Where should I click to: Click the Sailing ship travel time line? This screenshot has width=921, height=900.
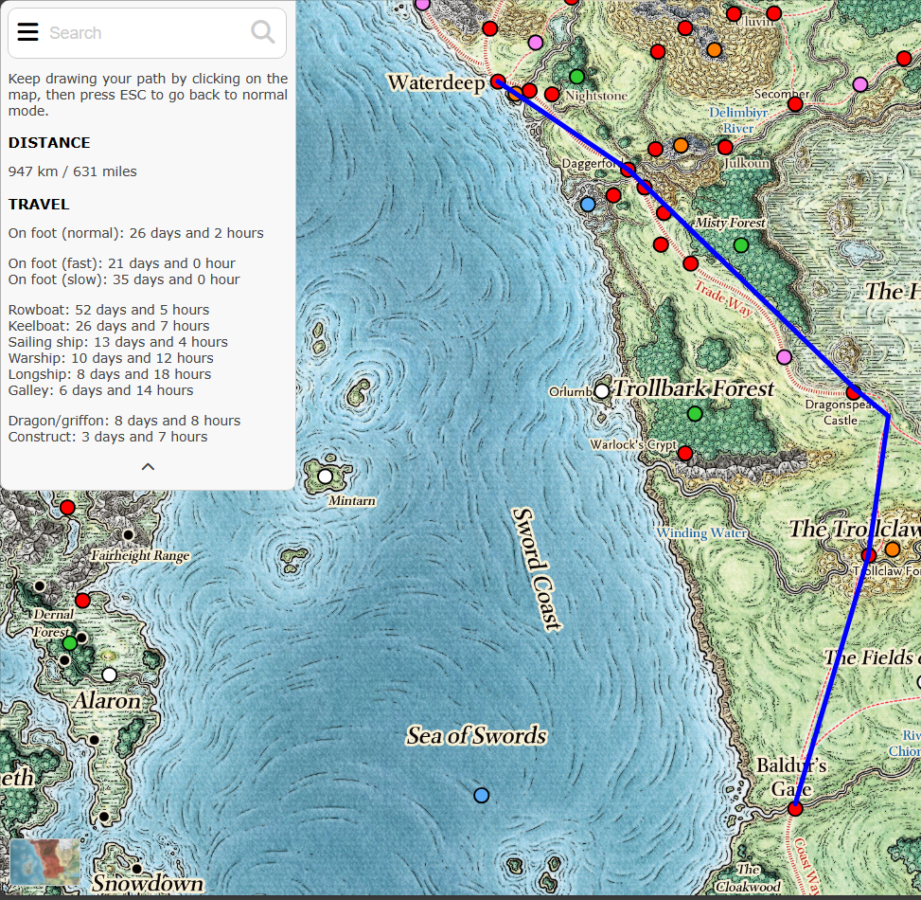point(118,342)
